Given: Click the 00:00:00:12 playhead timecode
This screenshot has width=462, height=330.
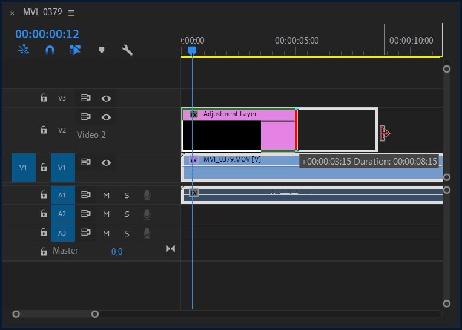Looking at the screenshot, I should tap(47, 34).
